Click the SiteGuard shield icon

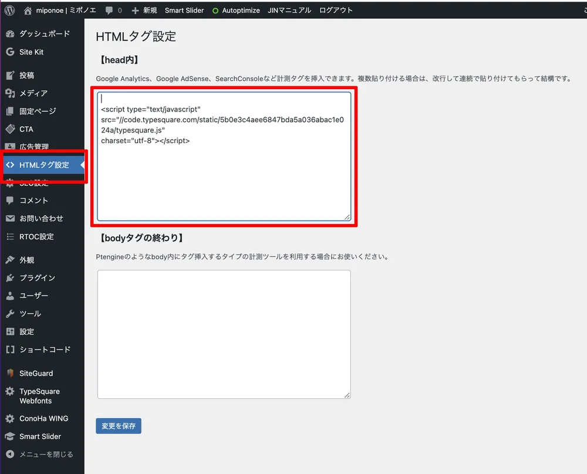coord(10,373)
